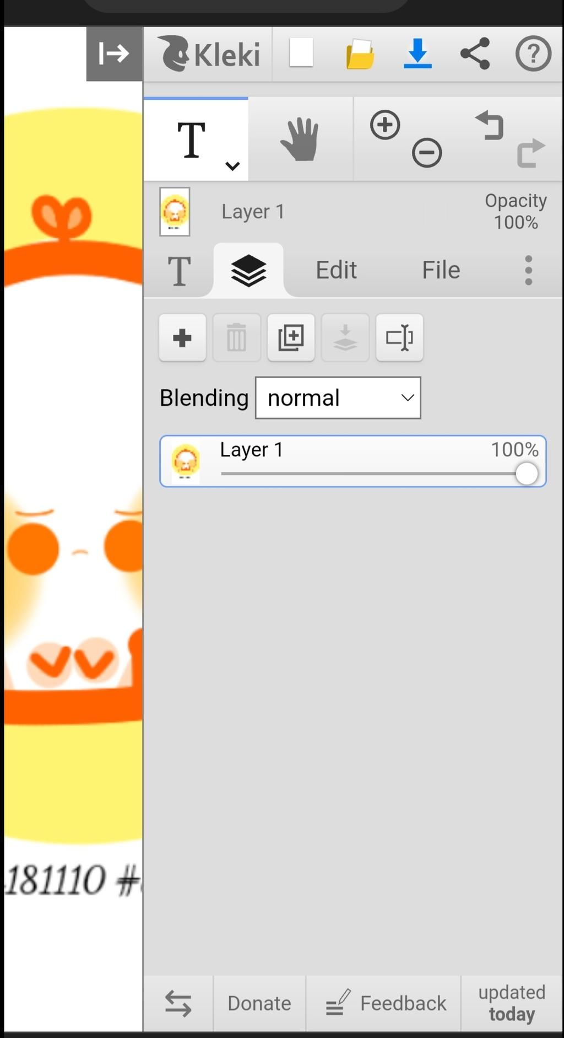Screen dimensions: 564x1038
Task: Expand the Text tool chevron
Action: pyautogui.click(x=232, y=165)
